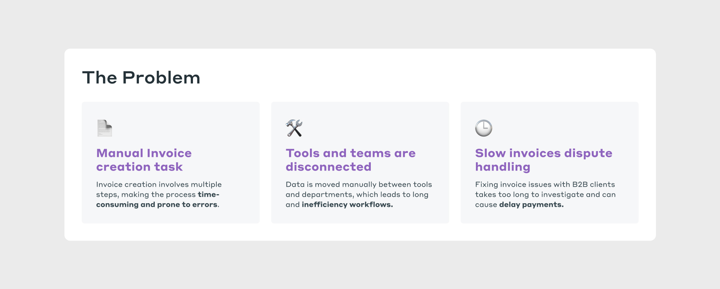Click the "Manual Invoice creation task" title

[144, 160]
